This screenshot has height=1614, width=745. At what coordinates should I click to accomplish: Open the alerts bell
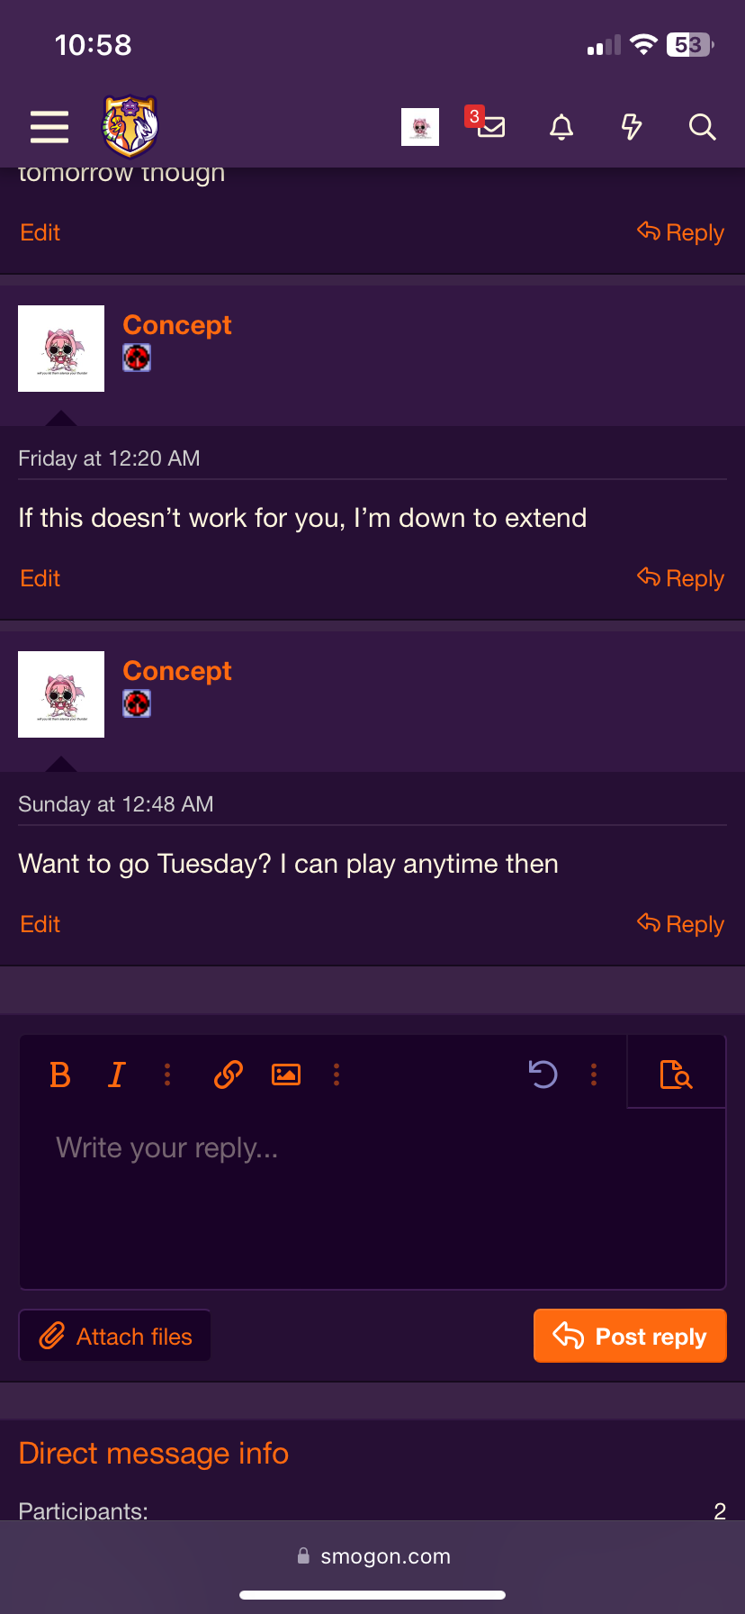point(561,127)
